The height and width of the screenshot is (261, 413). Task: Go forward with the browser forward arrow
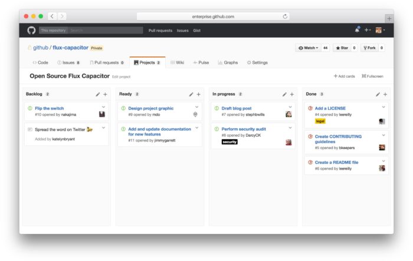(x=62, y=16)
